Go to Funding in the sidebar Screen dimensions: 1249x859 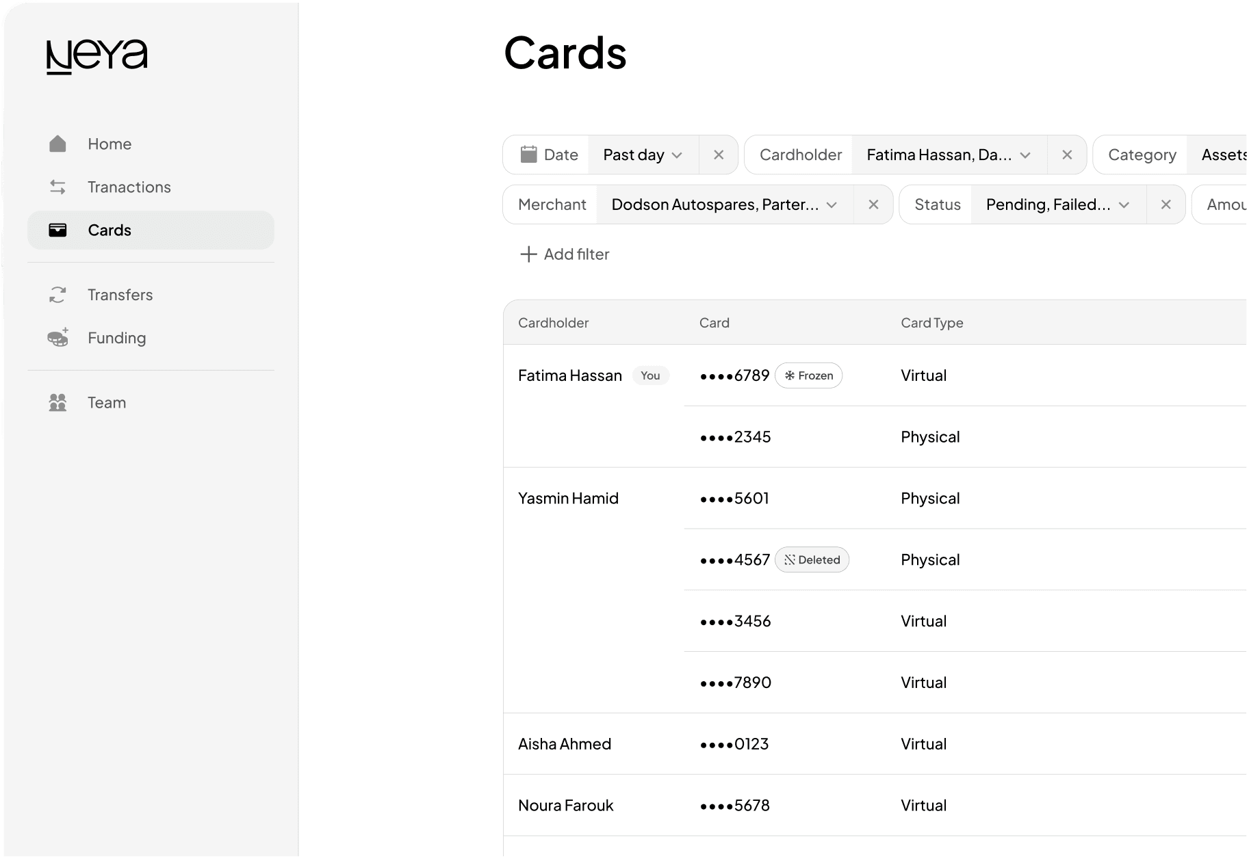[116, 338]
